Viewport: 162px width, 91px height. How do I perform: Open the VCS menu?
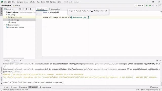48,2
